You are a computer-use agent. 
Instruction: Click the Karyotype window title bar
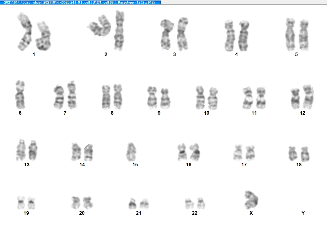pyautogui.click(x=80, y=2)
